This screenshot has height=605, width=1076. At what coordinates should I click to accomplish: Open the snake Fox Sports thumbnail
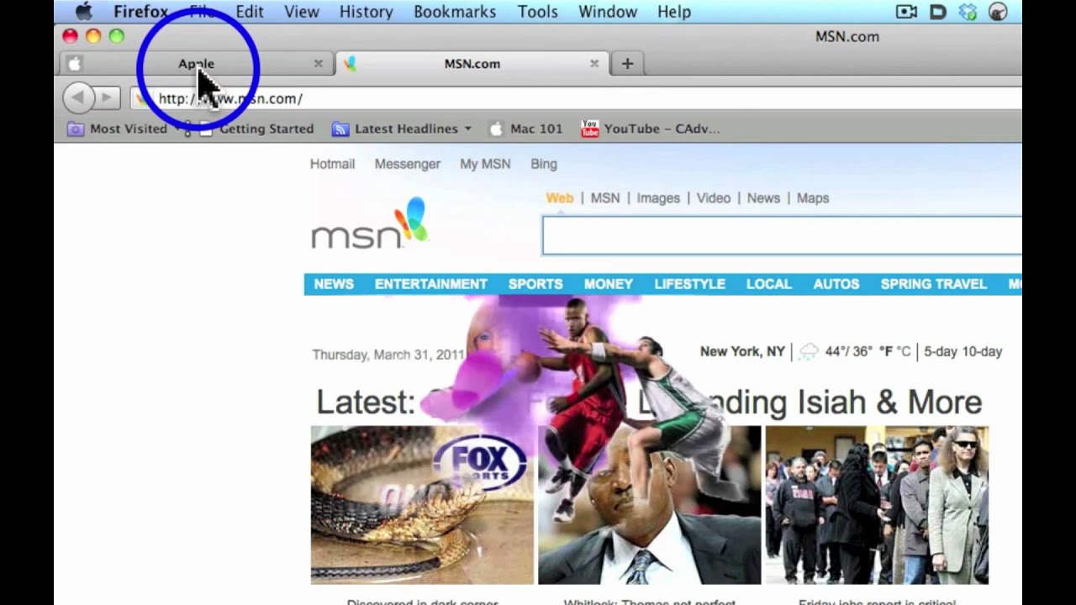[422, 505]
